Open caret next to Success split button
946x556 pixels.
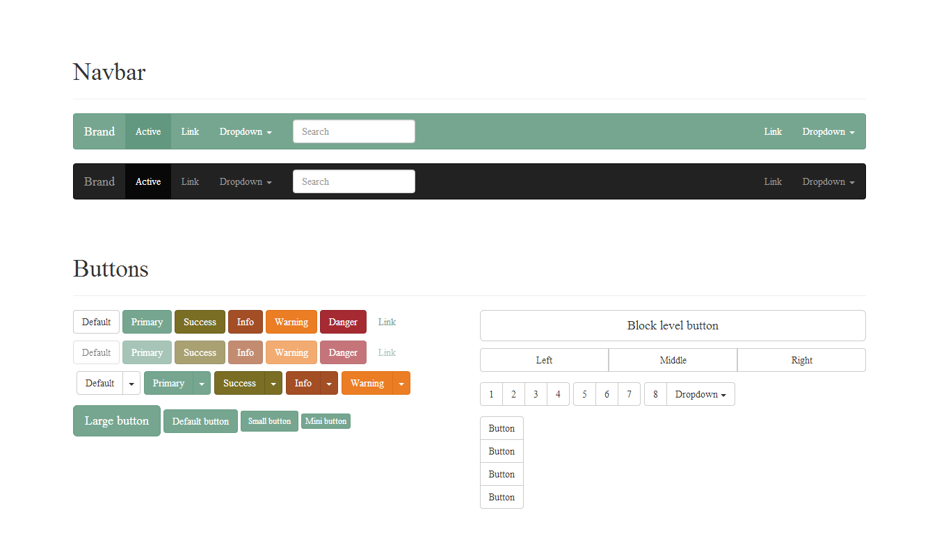pos(273,383)
